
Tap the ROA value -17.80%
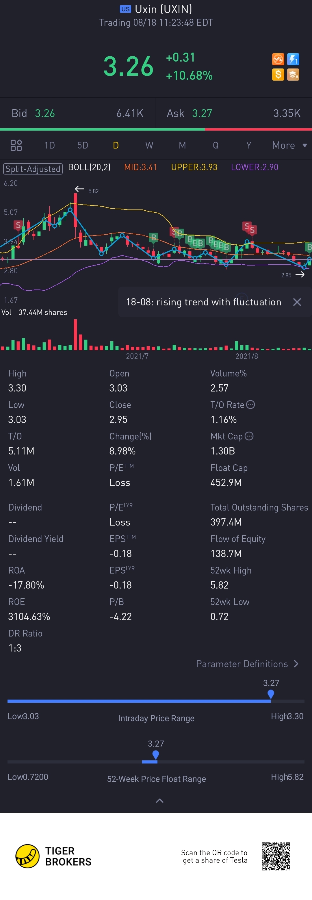pos(26,585)
